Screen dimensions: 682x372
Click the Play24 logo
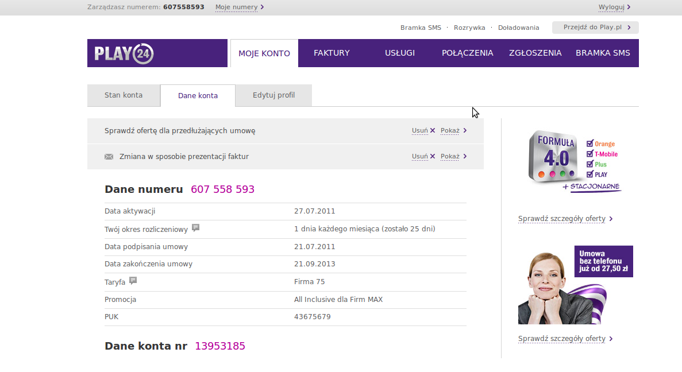click(x=124, y=53)
